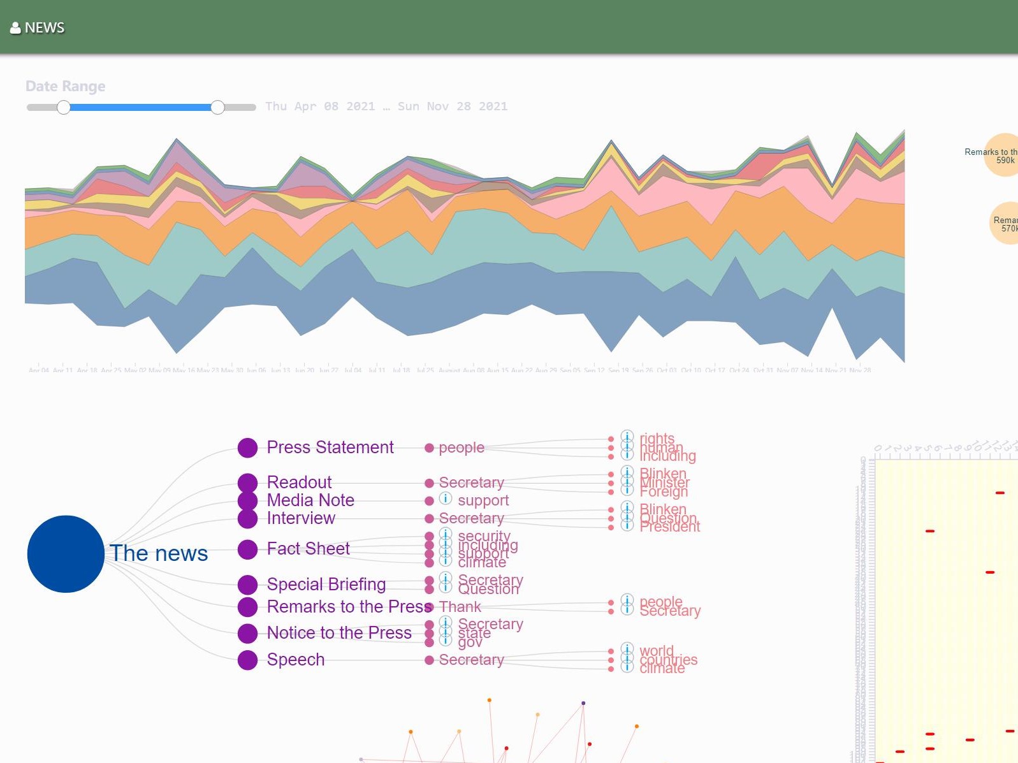Click the purple circle for Notice to the Press

tap(247, 634)
